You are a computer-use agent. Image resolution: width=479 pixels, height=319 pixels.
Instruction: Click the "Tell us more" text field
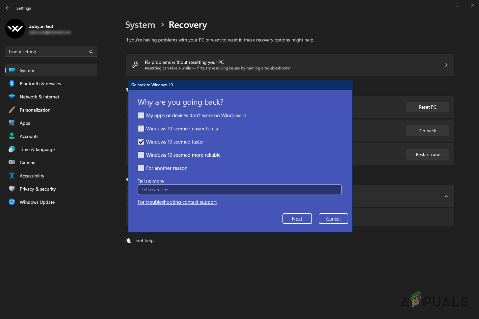(x=239, y=190)
